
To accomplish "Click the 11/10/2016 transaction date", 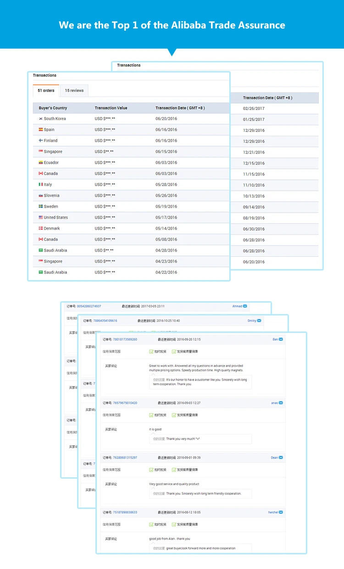I will pos(254,185).
